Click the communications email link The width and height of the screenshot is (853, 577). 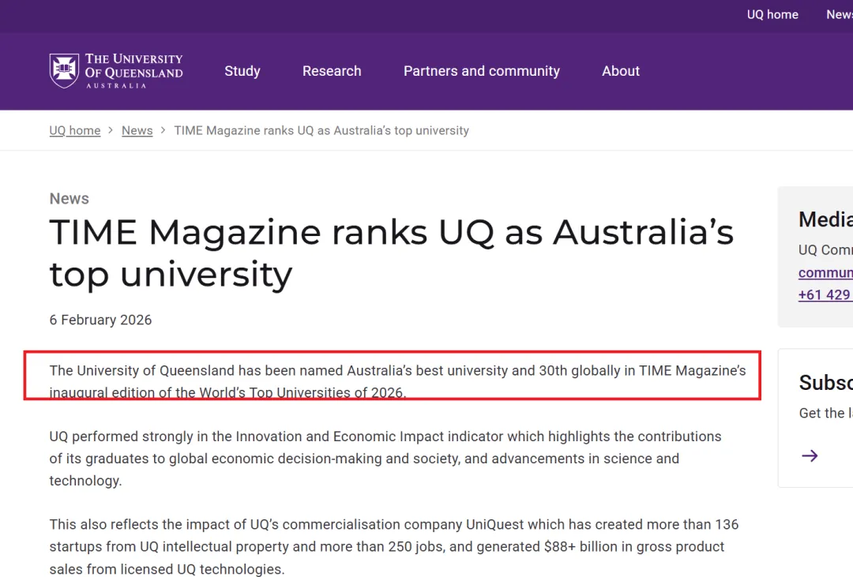(825, 272)
